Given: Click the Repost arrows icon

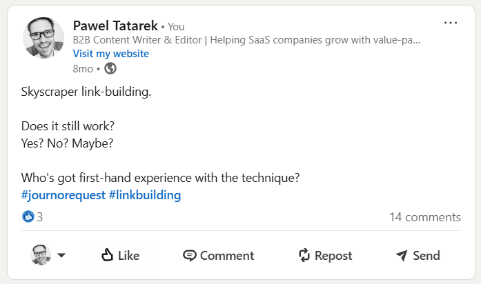Looking at the screenshot, I should [x=304, y=255].
